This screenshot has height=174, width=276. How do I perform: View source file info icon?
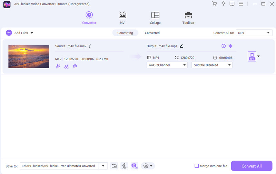click(90, 46)
